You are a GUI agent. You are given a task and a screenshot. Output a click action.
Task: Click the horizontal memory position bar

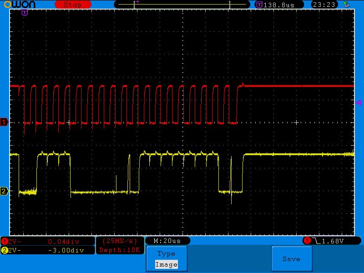[182, 5]
